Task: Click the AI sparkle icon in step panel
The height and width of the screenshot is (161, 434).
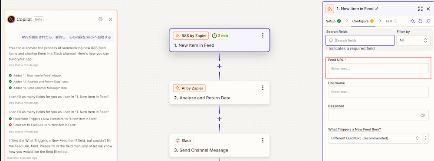Action: tap(412, 21)
